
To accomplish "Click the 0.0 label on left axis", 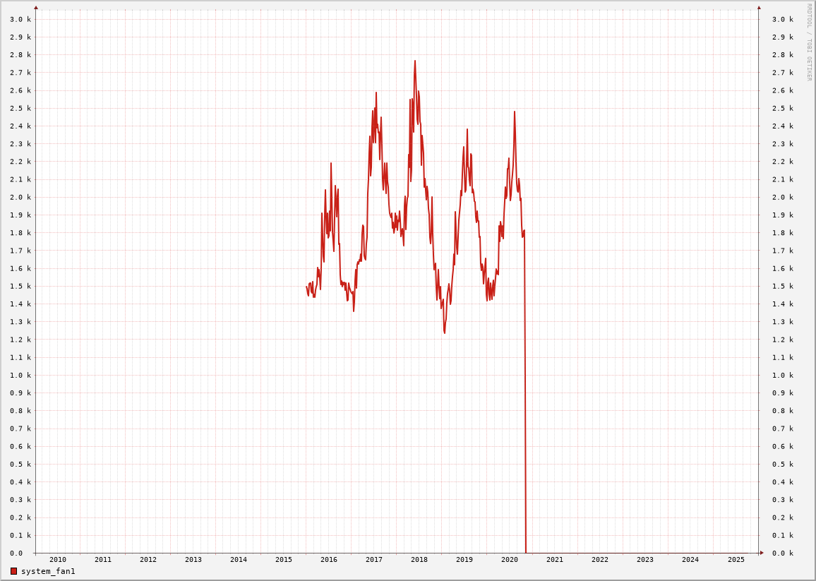I will (16, 553).
